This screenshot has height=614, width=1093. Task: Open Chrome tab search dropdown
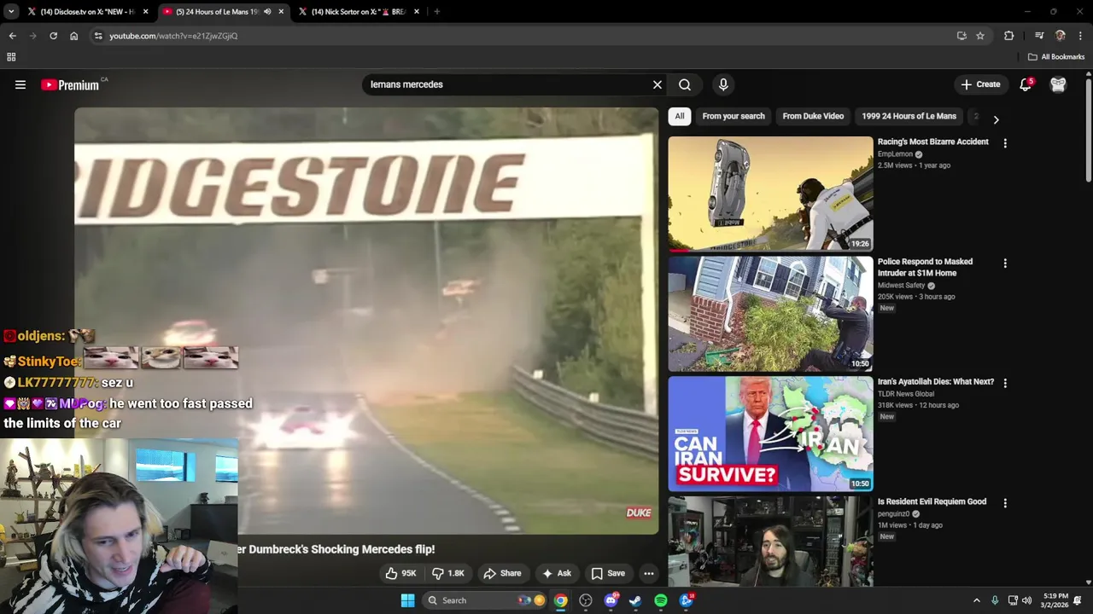tap(11, 12)
